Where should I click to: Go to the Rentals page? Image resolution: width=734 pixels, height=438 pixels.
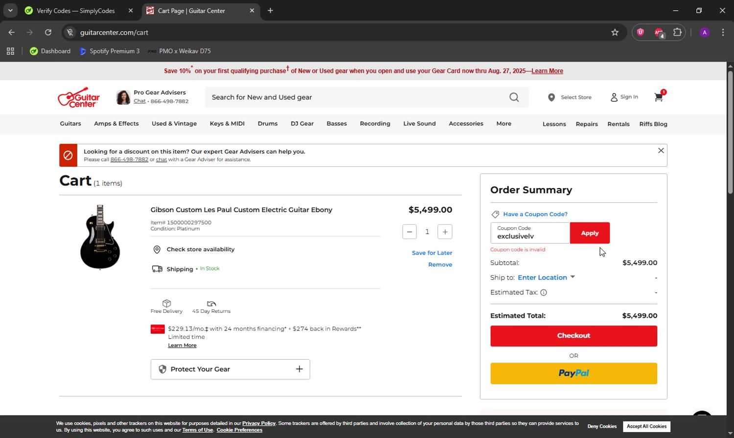click(619, 124)
